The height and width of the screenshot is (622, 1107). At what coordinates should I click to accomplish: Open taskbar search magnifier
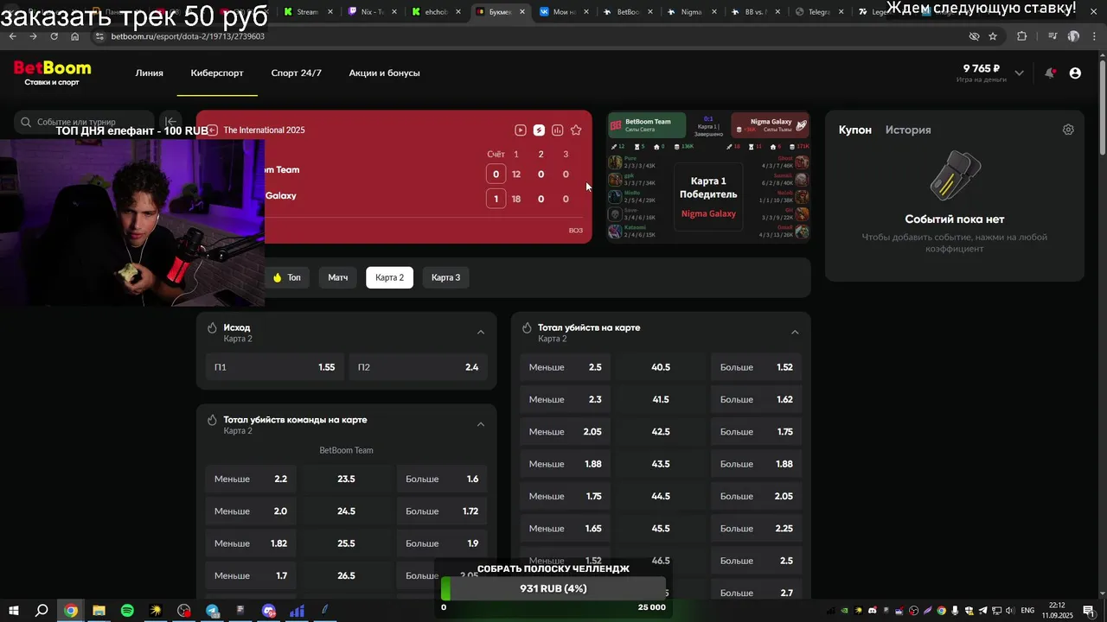pos(42,611)
